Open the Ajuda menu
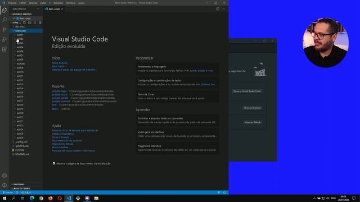Screen dimensions: 360x202 tap(81, 3)
